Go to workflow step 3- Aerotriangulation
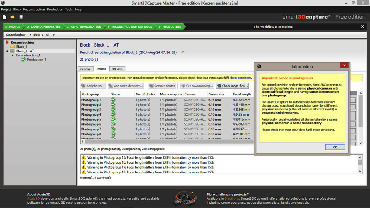This screenshot has width=370, height=208. click(84, 27)
